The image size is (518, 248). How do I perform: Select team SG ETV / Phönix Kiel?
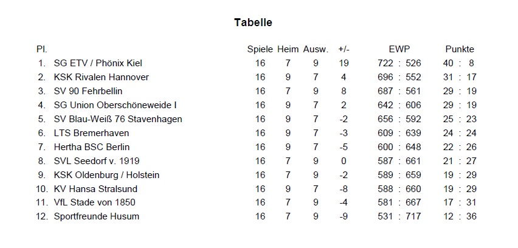click(98, 63)
